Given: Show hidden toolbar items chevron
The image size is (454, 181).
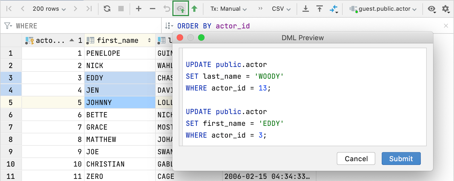Looking at the screenshot, I should 260,9.
